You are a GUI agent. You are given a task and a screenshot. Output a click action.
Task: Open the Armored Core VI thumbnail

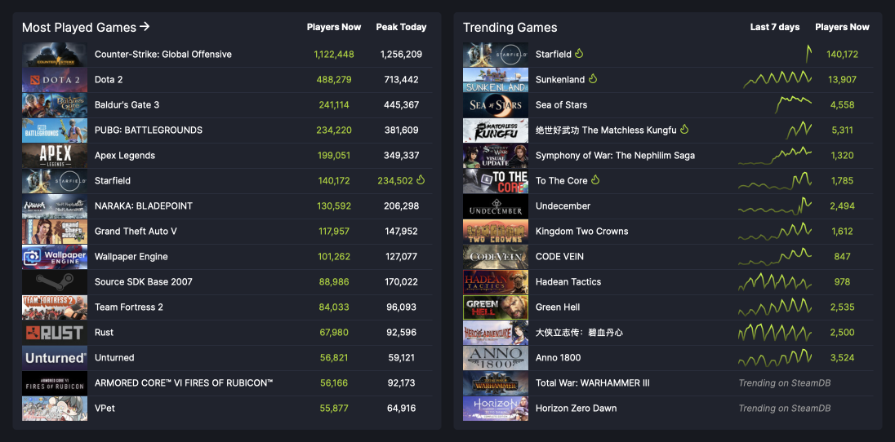[55, 382]
